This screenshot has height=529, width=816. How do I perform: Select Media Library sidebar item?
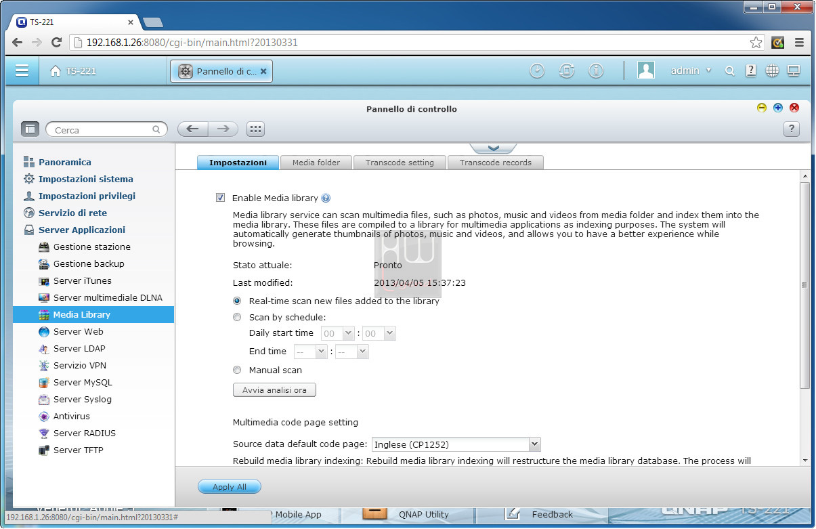pos(93,314)
